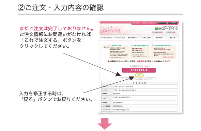Viewport: 201px width, 131px height.
Task: Click the 0120-497-110 phone number
Action: click(168, 29)
